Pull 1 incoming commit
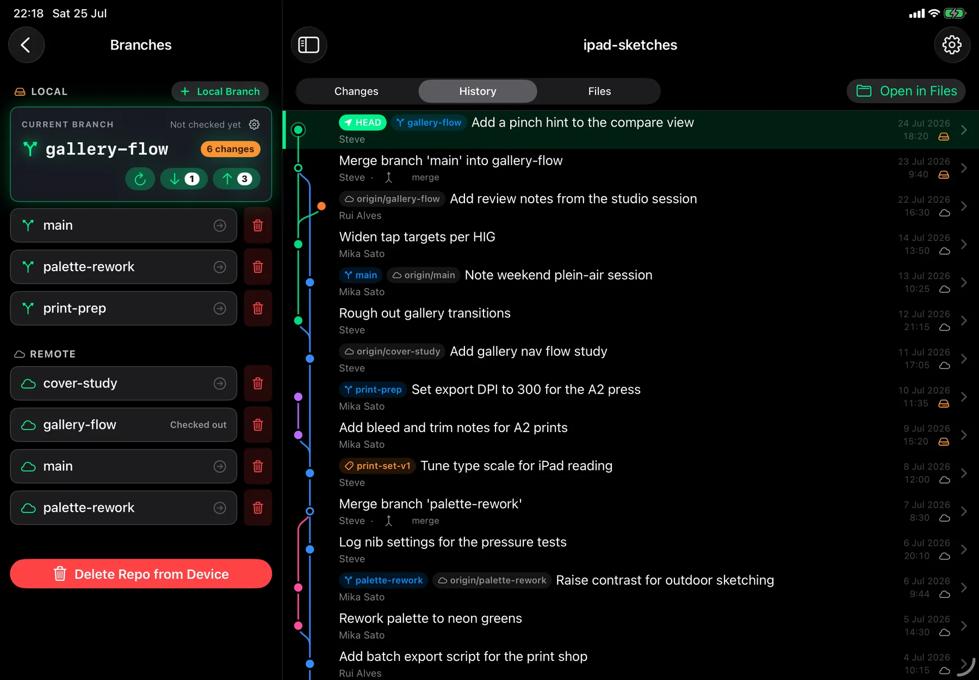Viewport: 979px width, 680px height. (184, 179)
